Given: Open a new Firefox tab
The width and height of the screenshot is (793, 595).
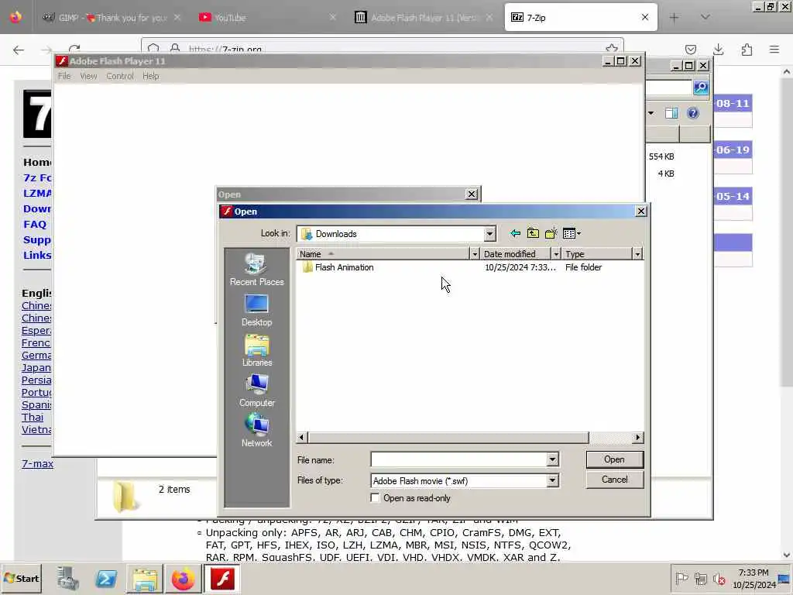Looking at the screenshot, I should (674, 18).
